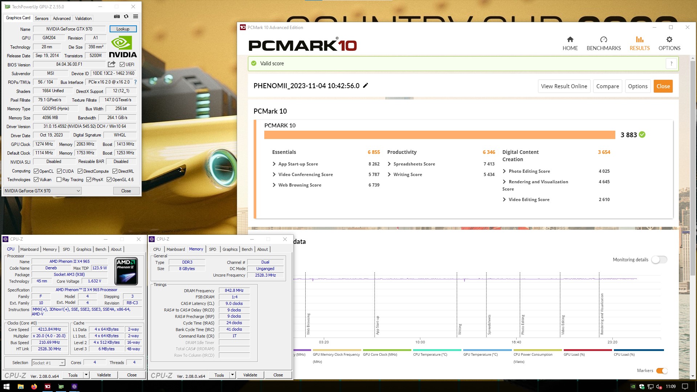
Task: Switch to GPU-Z Validation tab
Action: (83, 19)
